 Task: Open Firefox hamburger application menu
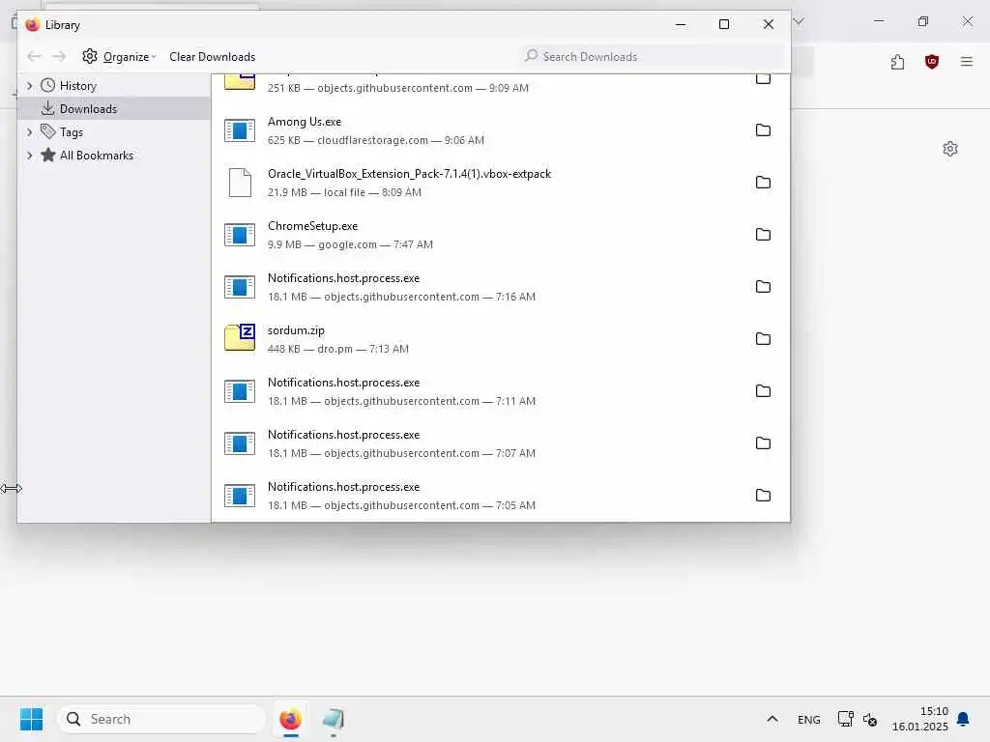click(x=966, y=62)
